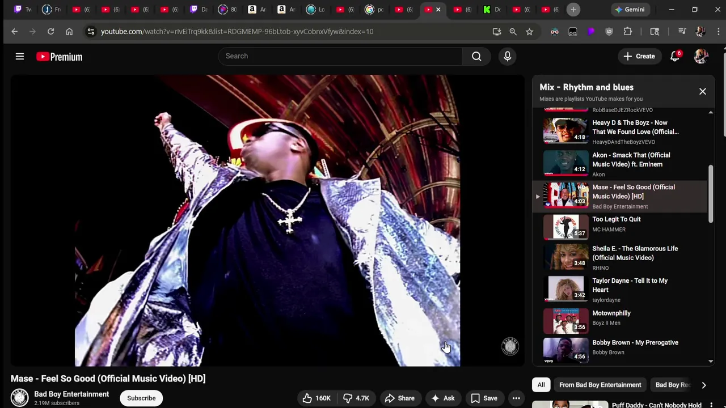The height and width of the screenshot is (408, 726).
Task: Save the video to a playlist
Action: (484, 398)
